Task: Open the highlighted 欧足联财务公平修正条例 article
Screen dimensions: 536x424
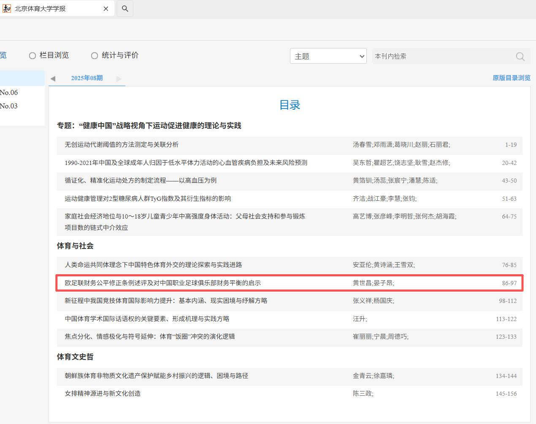Action: (x=162, y=283)
